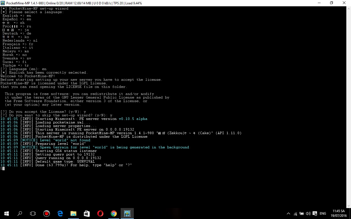The height and width of the screenshot is (219, 351).
Task: Click the PocketMine-MP window title bar icon
Action: click(3, 3)
